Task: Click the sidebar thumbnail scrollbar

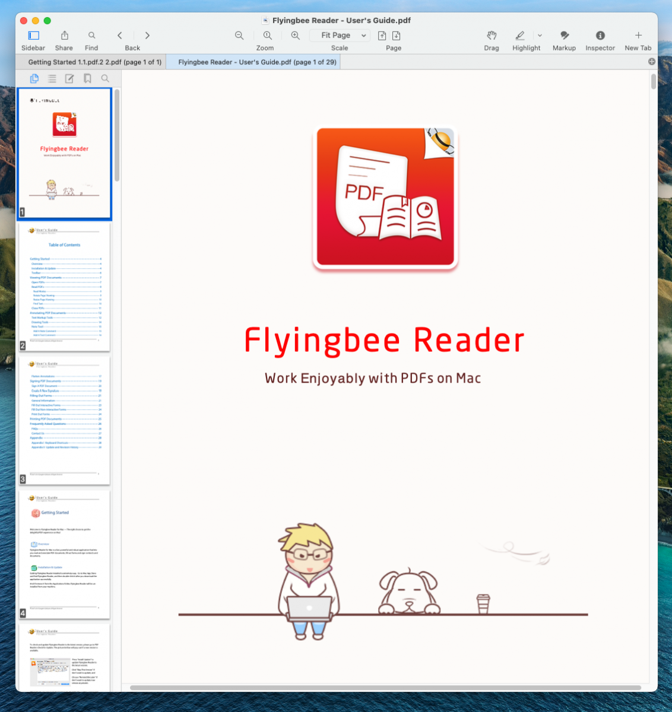Action: [x=117, y=135]
